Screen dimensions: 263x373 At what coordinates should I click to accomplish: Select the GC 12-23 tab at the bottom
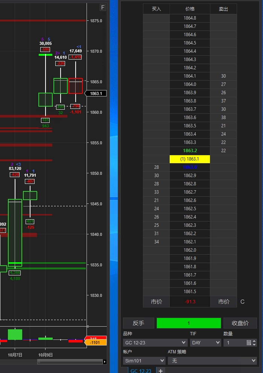tap(141, 371)
